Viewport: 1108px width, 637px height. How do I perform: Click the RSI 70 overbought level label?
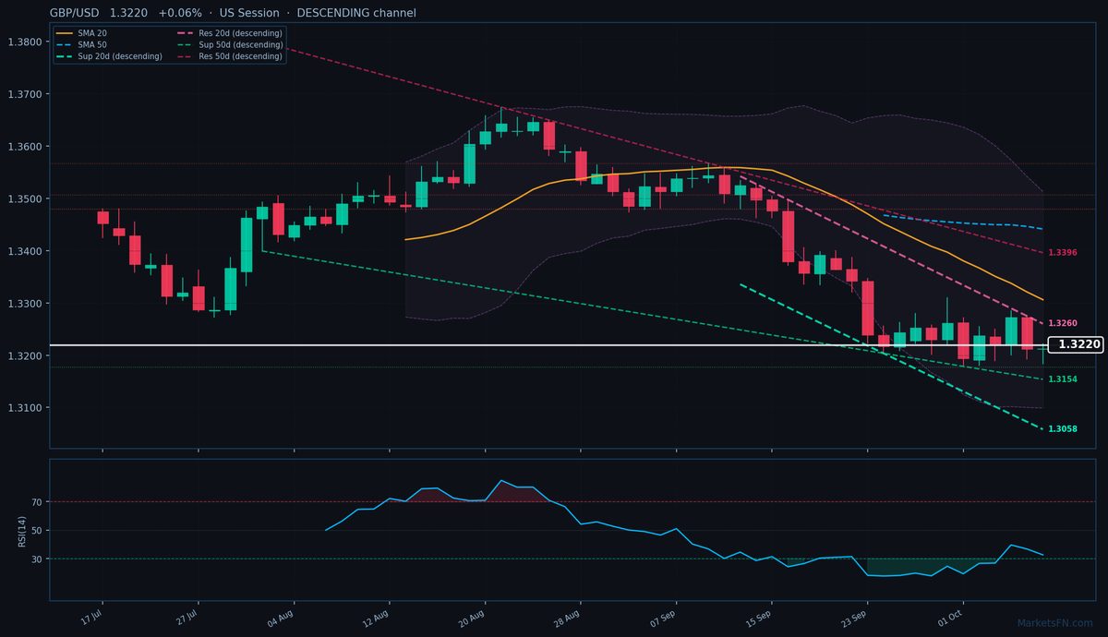coord(37,502)
